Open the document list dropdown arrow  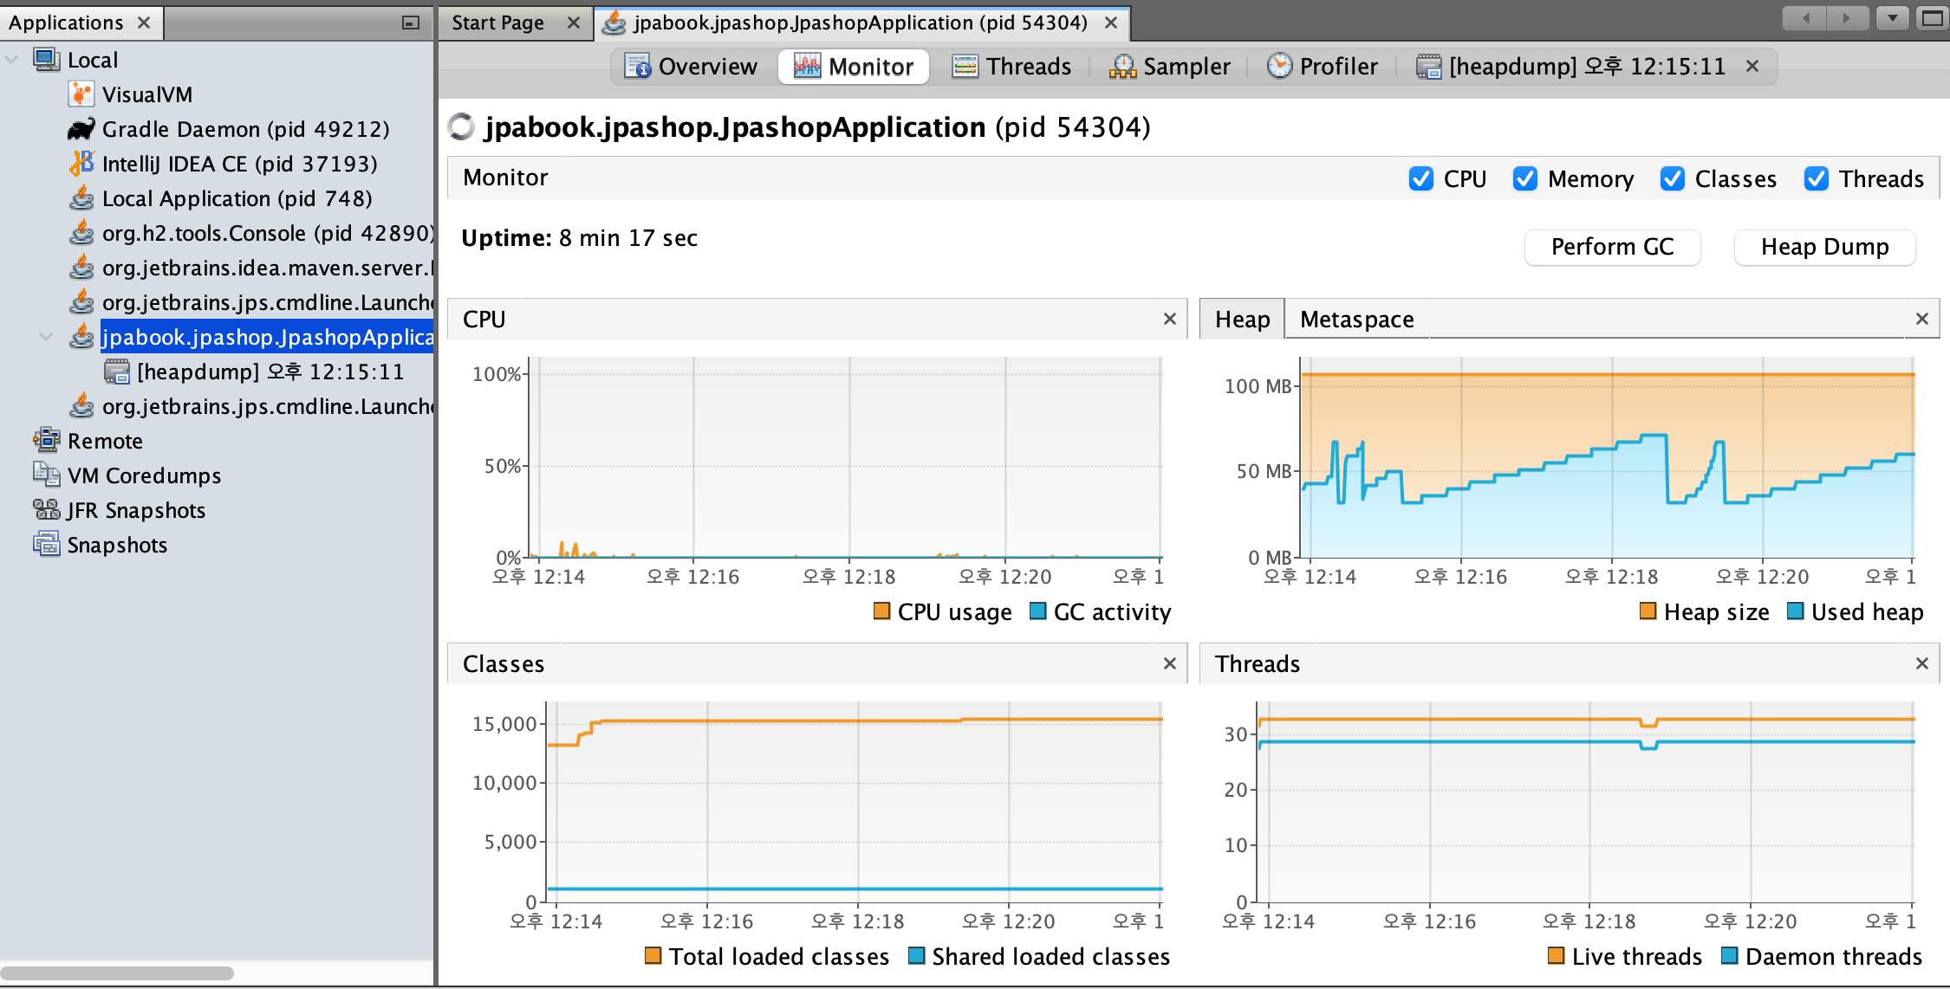[1892, 18]
